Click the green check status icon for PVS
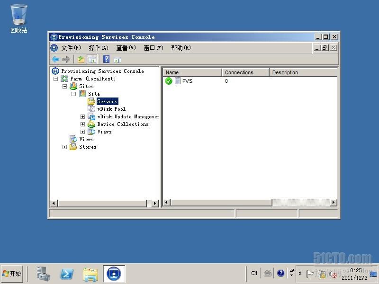Viewport: 379px width, 284px height. pos(169,81)
